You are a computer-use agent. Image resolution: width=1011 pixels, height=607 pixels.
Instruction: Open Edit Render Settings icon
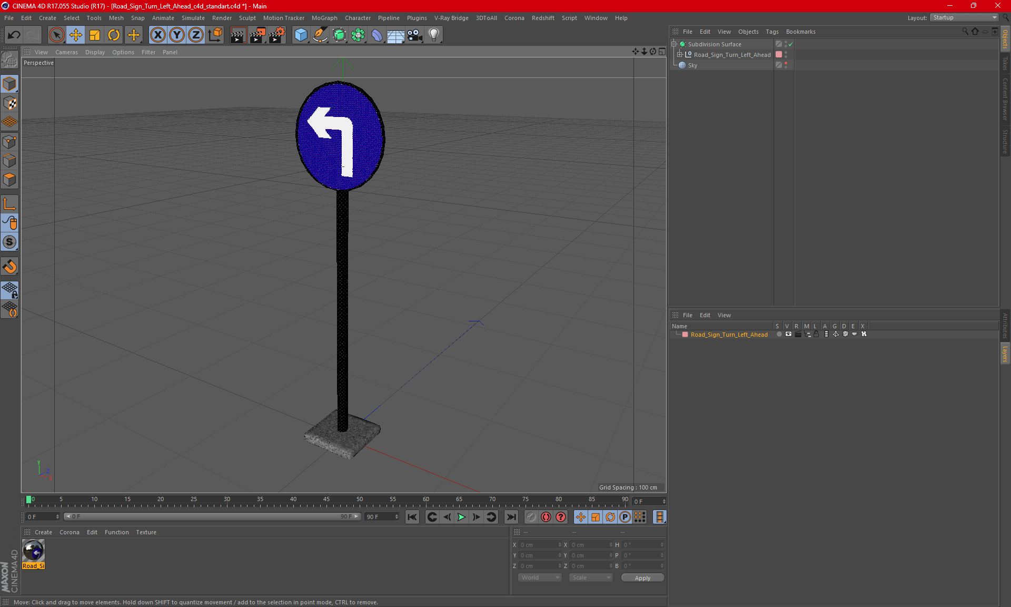(x=276, y=35)
